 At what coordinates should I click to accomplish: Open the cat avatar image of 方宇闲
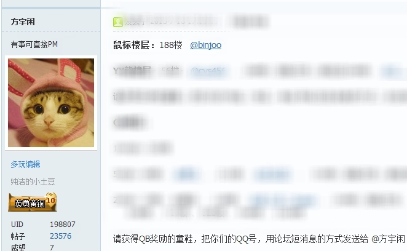tap(51, 103)
